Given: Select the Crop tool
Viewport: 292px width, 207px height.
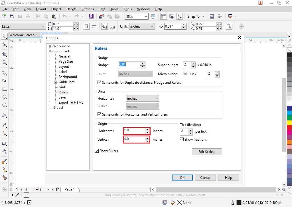Looking at the screenshot, I should coord(4,54).
